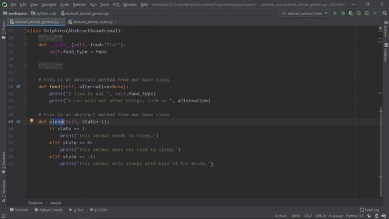Open the 6: TODO tool window
This screenshot has width=389, height=219.
[x=98, y=210]
